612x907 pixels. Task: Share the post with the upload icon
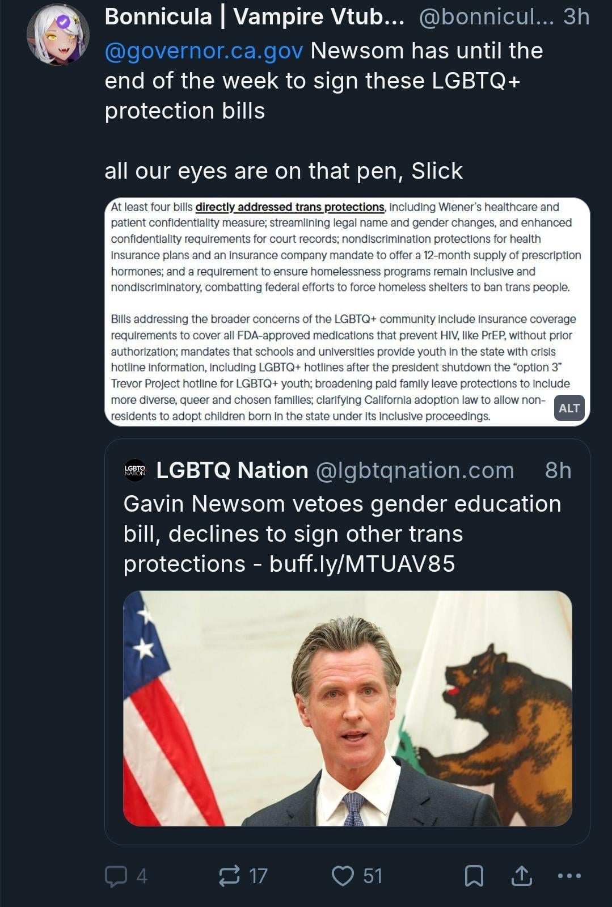[521, 876]
